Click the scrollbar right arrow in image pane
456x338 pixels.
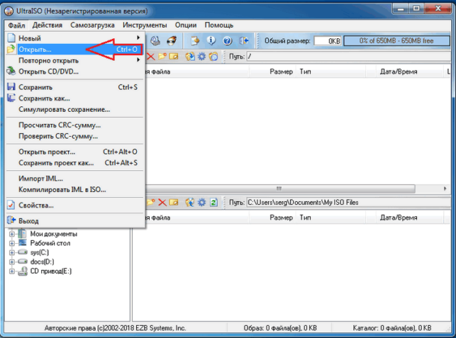445,188
